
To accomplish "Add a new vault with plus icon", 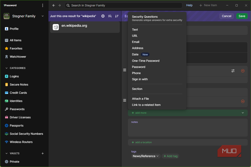I will point(43,154).
